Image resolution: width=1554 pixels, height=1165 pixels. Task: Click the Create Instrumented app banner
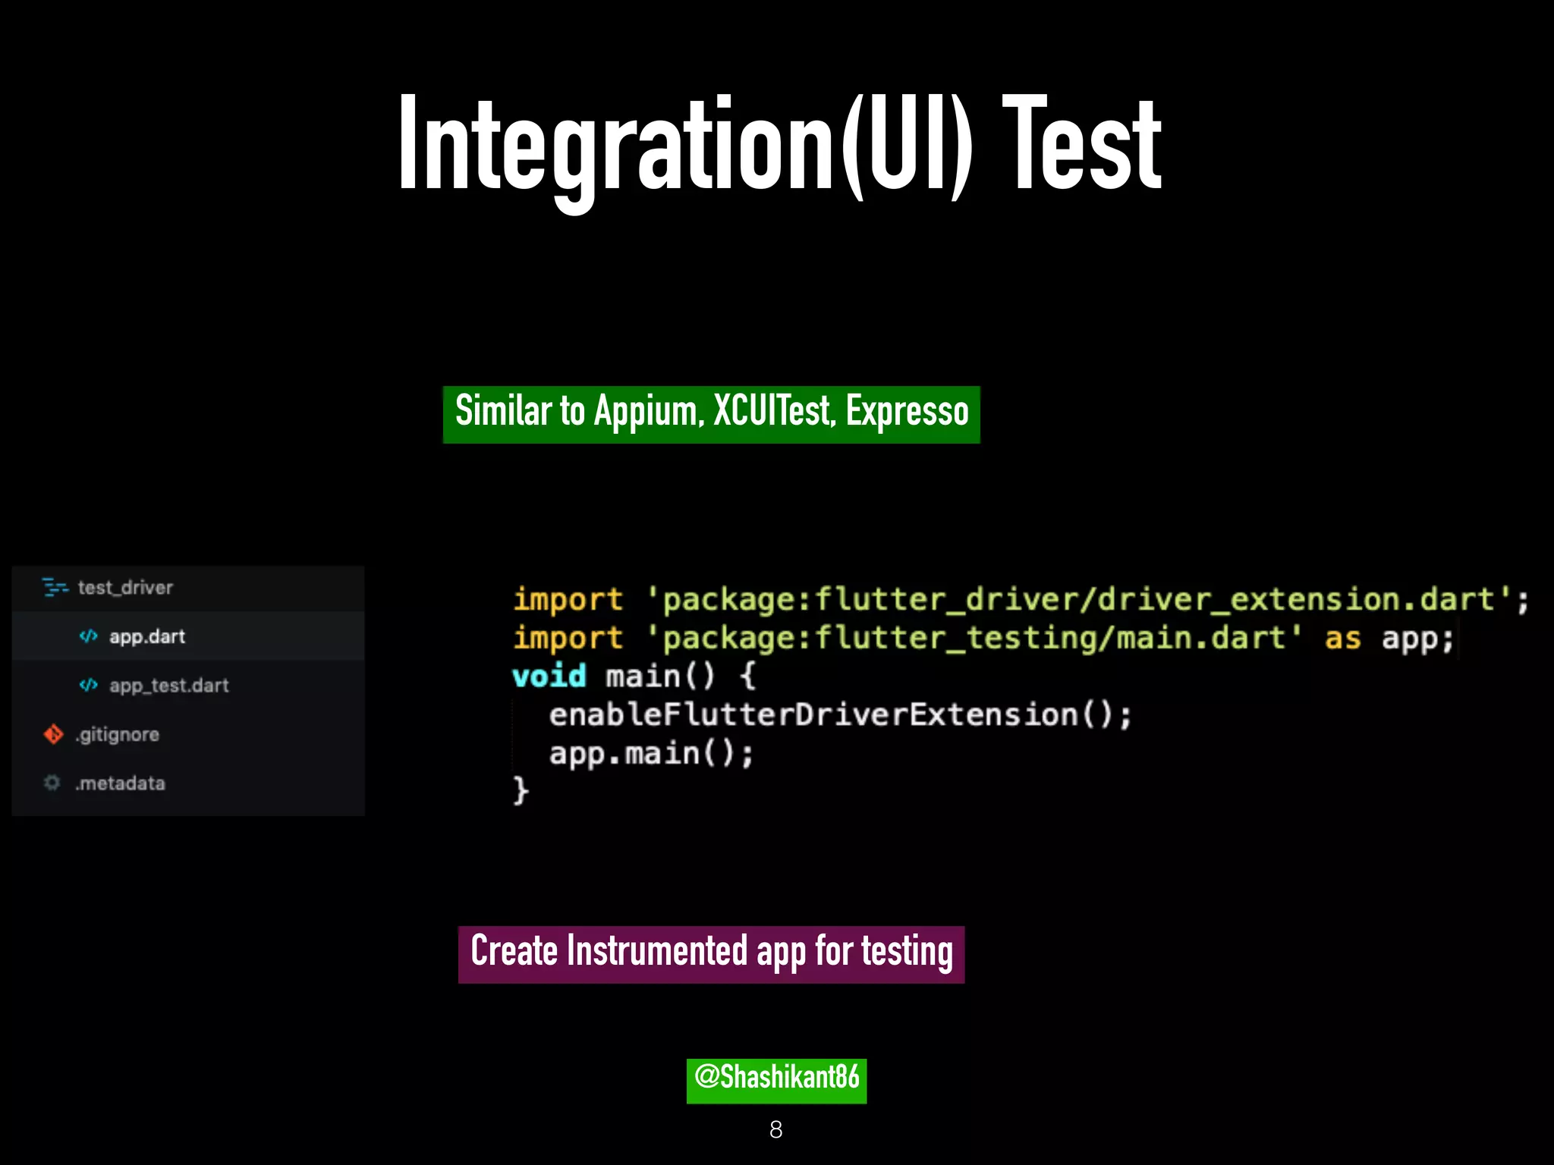tap(711, 953)
